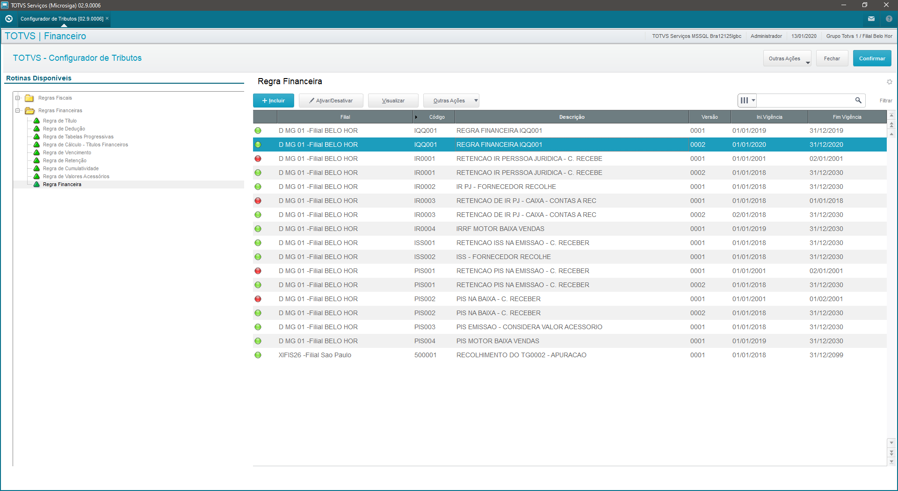
Task: Click the Regra de Cumulatividade triangle icon
Action: pos(36,168)
